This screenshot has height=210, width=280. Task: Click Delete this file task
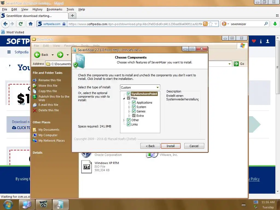point(46,110)
